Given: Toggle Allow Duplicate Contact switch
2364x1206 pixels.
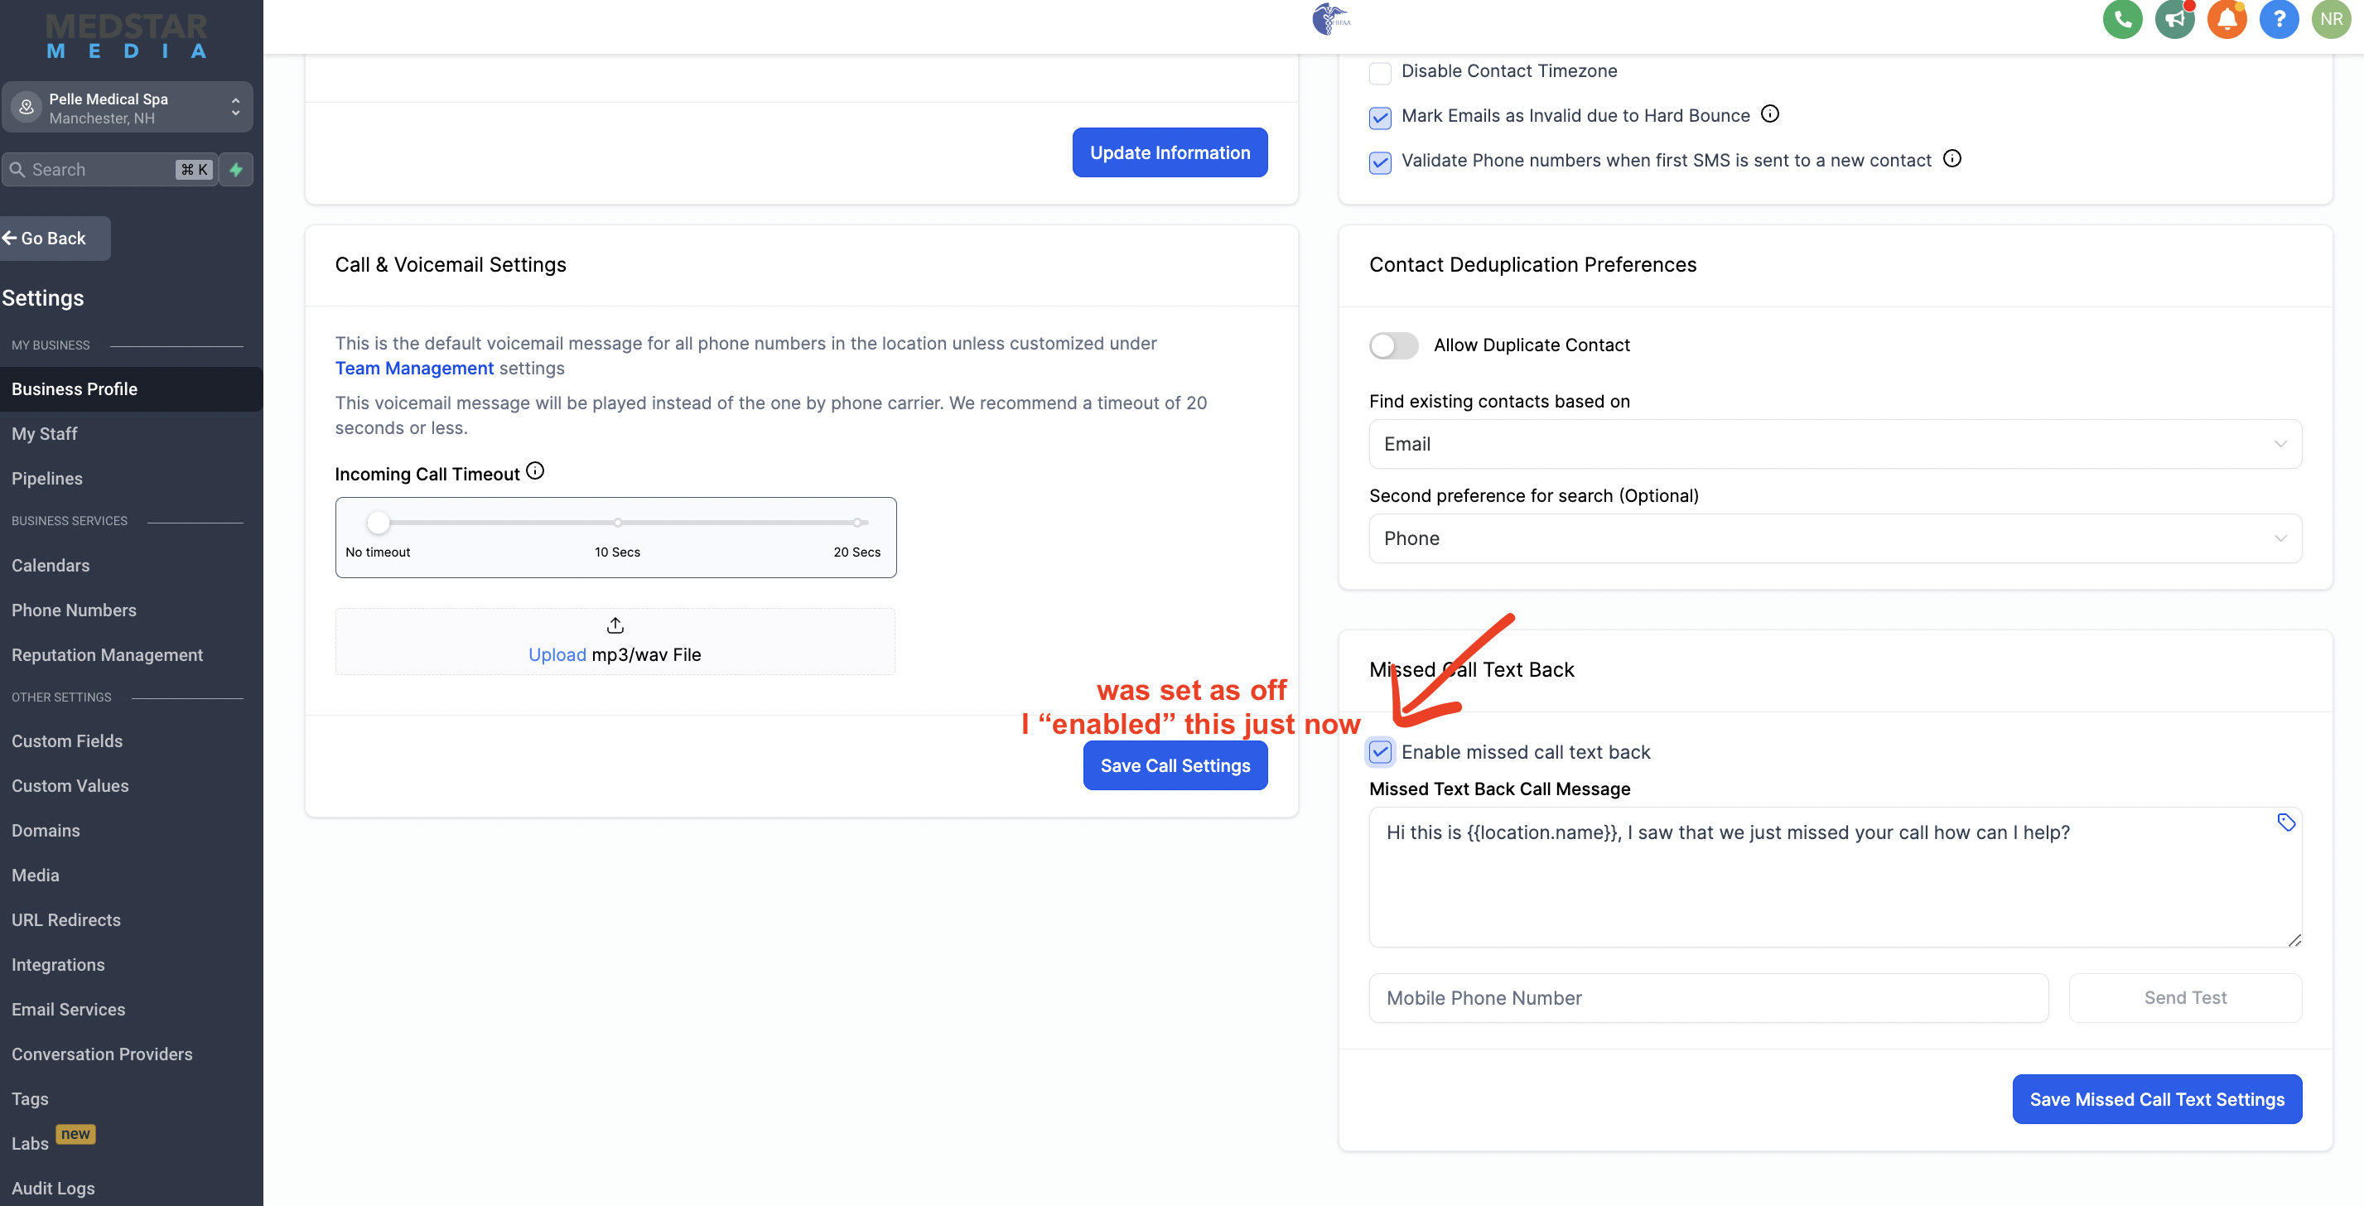Looking at the screenshot, I should pos(1393,346).
